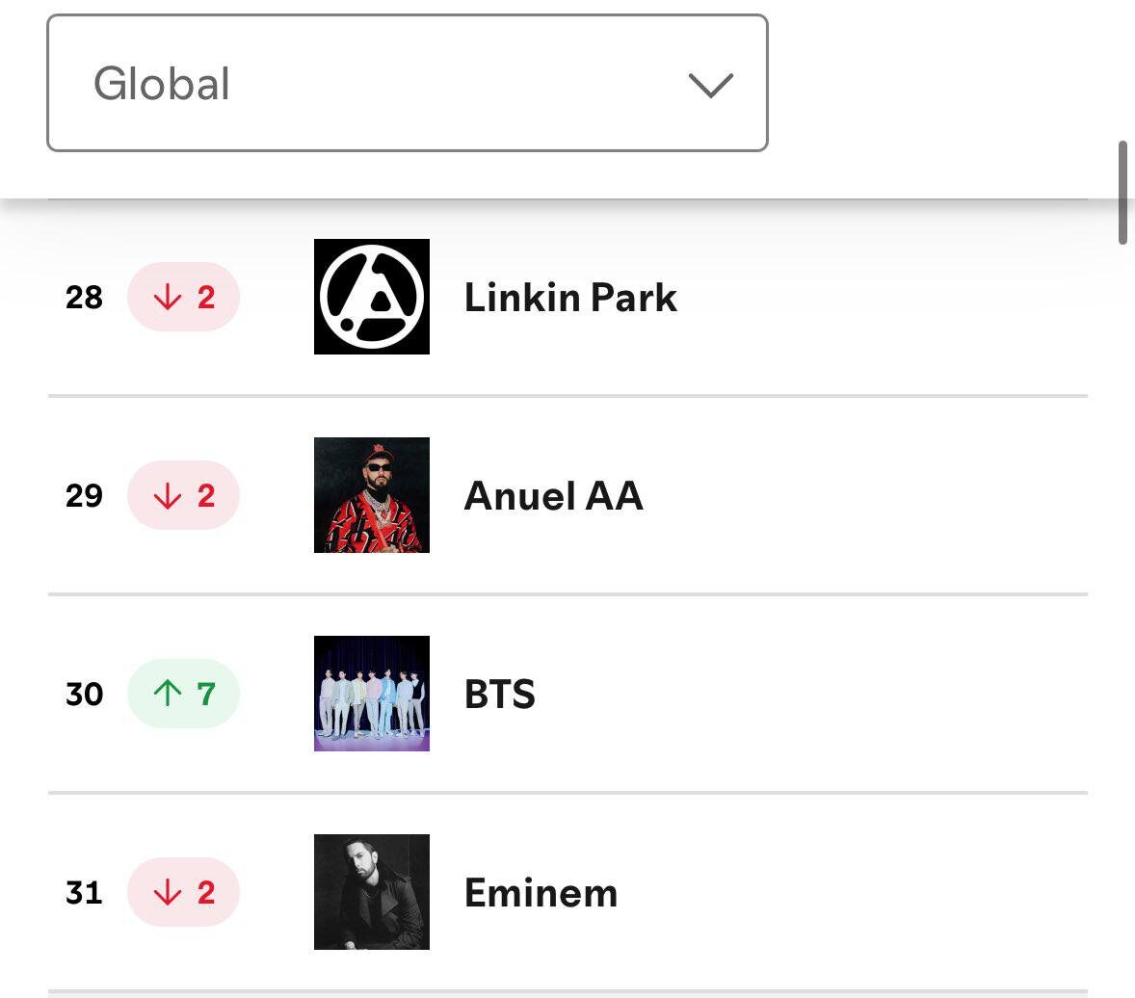Open Eminem artist name link

(541, 892)
